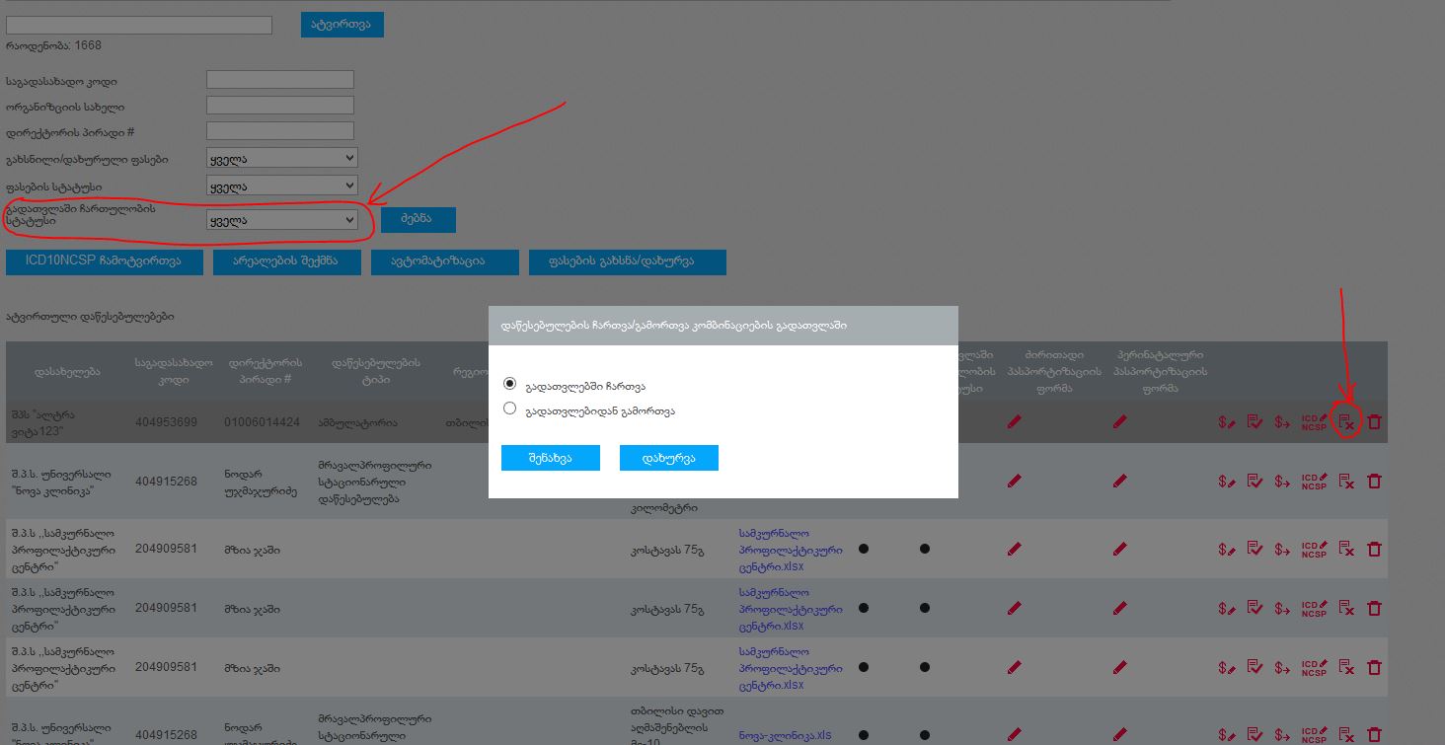Click the trash icon in the first table row
Image resolution: width=1445 pixels, height=745 pixels.
point(1374,422)
